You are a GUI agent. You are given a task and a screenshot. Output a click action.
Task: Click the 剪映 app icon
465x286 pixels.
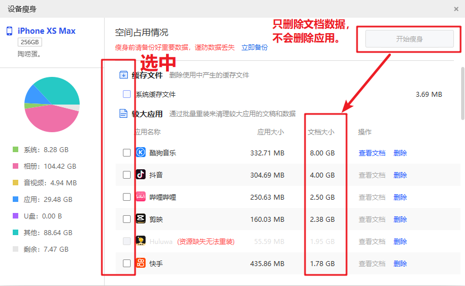click(x=141, y=219)
